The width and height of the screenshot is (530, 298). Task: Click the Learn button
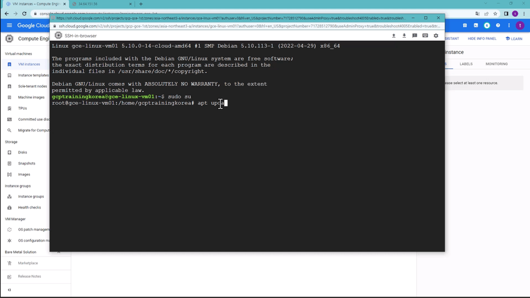[x=514, y=39]
